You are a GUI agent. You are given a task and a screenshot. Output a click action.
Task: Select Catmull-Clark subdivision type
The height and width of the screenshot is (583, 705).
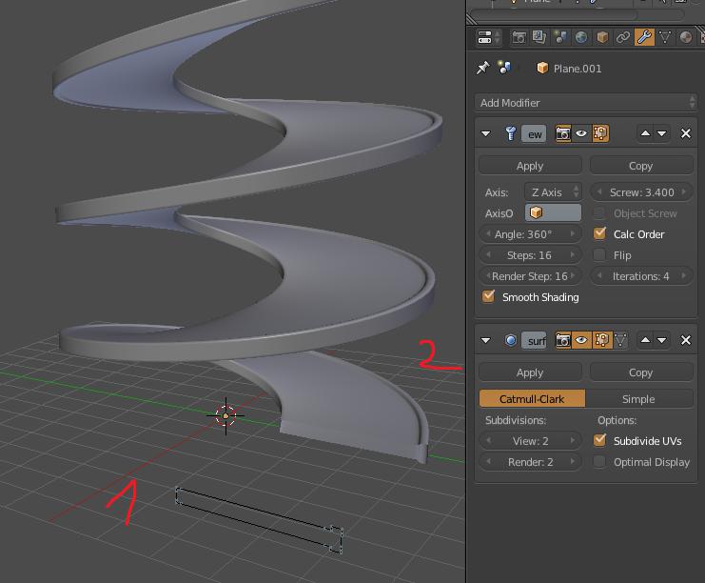click(531, 399)
